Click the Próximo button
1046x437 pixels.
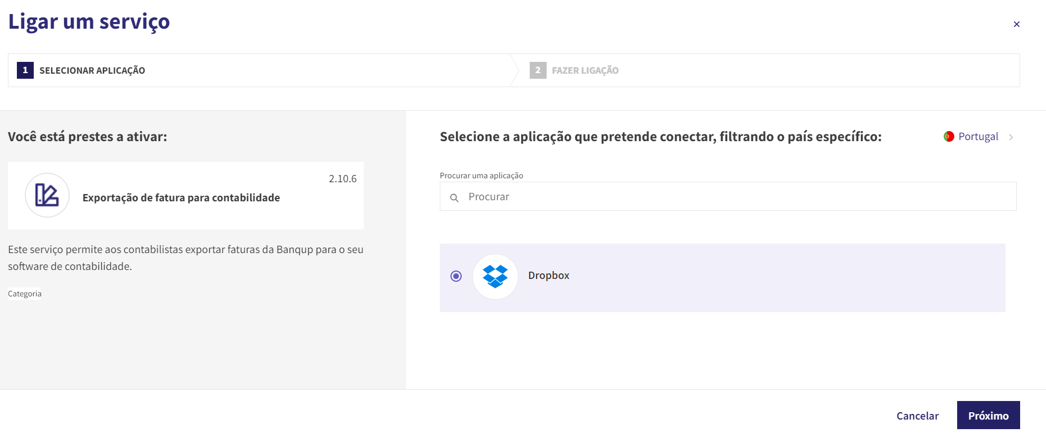pos(988,416)
